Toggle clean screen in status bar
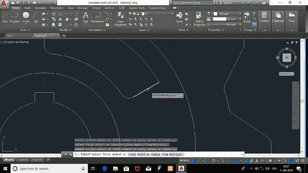The height and width of the screenshot is (173, 308). (x=297, y=161)
